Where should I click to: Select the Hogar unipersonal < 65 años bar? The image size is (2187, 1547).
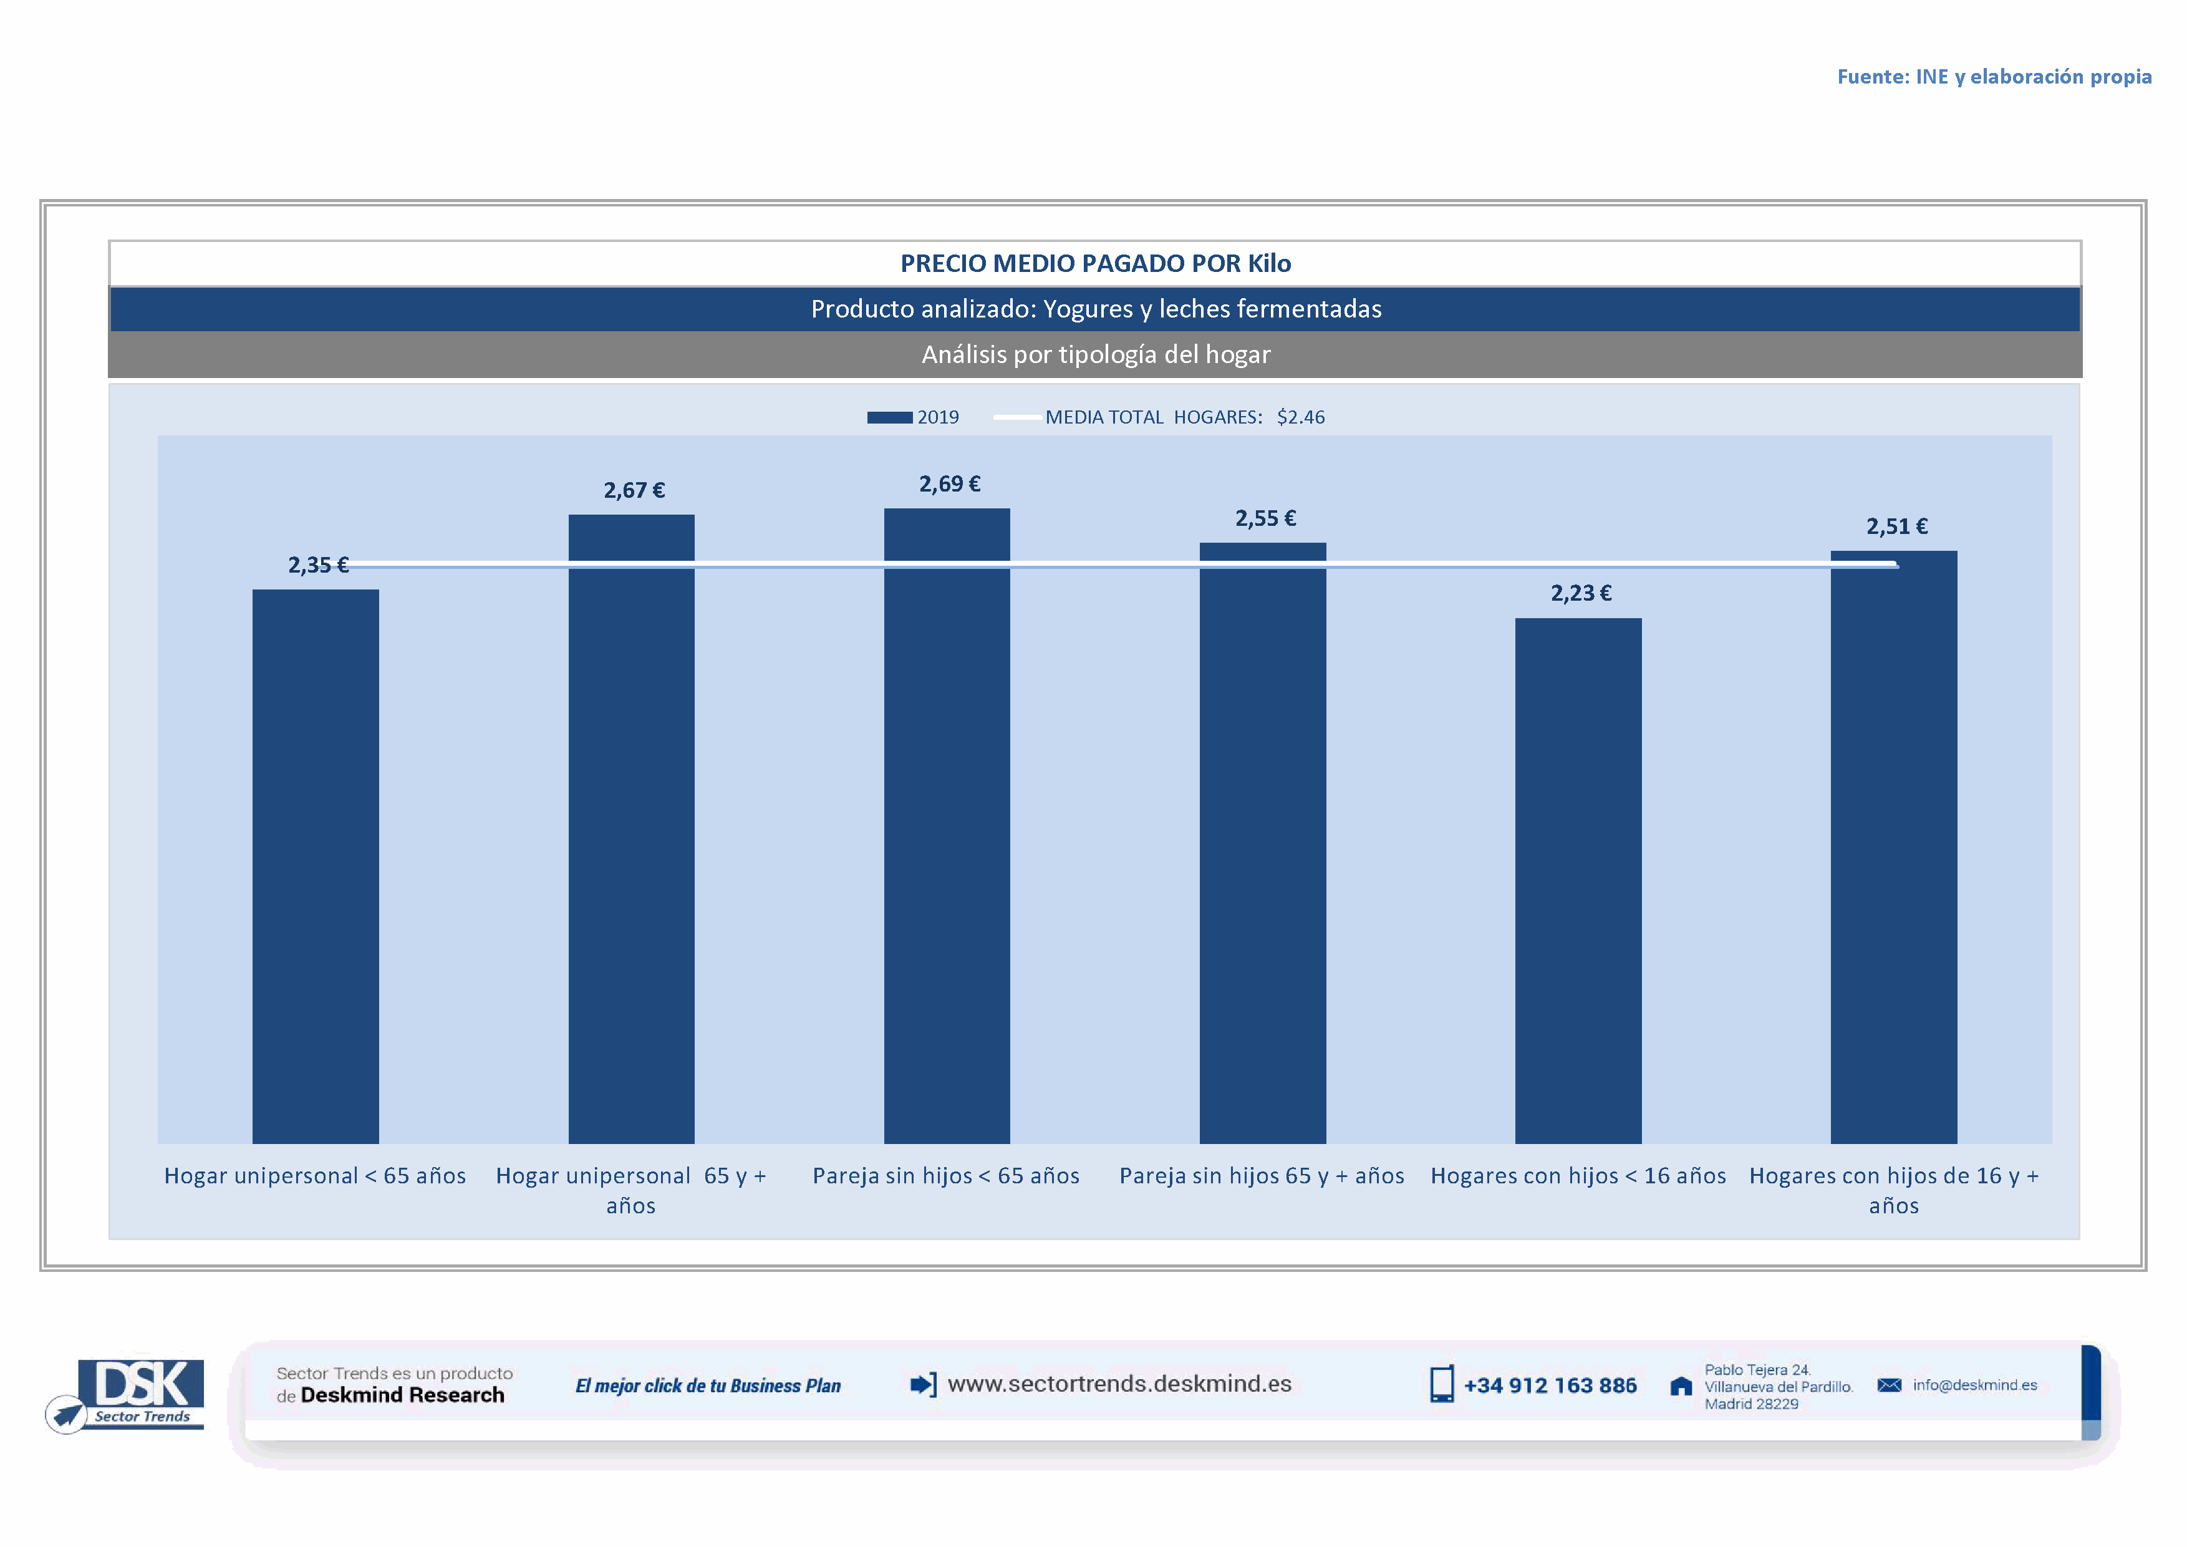316,866
